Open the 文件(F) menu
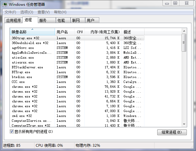 point(10,12)
